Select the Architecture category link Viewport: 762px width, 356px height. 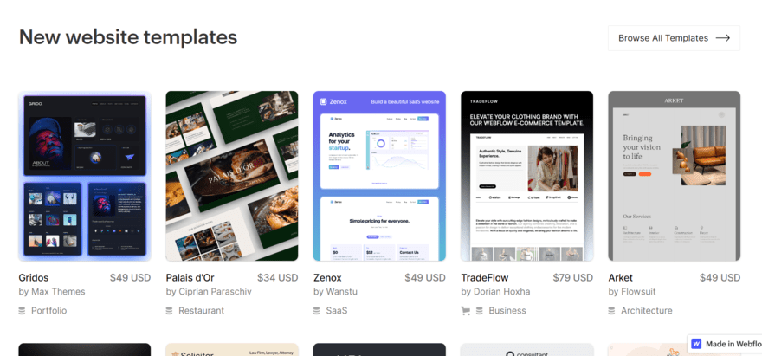click(x=646, y=310)
